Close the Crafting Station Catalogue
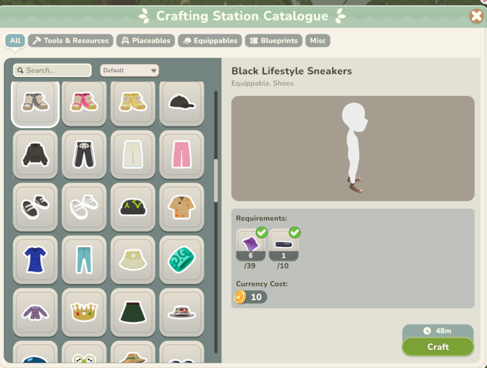This screenshot has height=368, width=487. click(477, 16)
